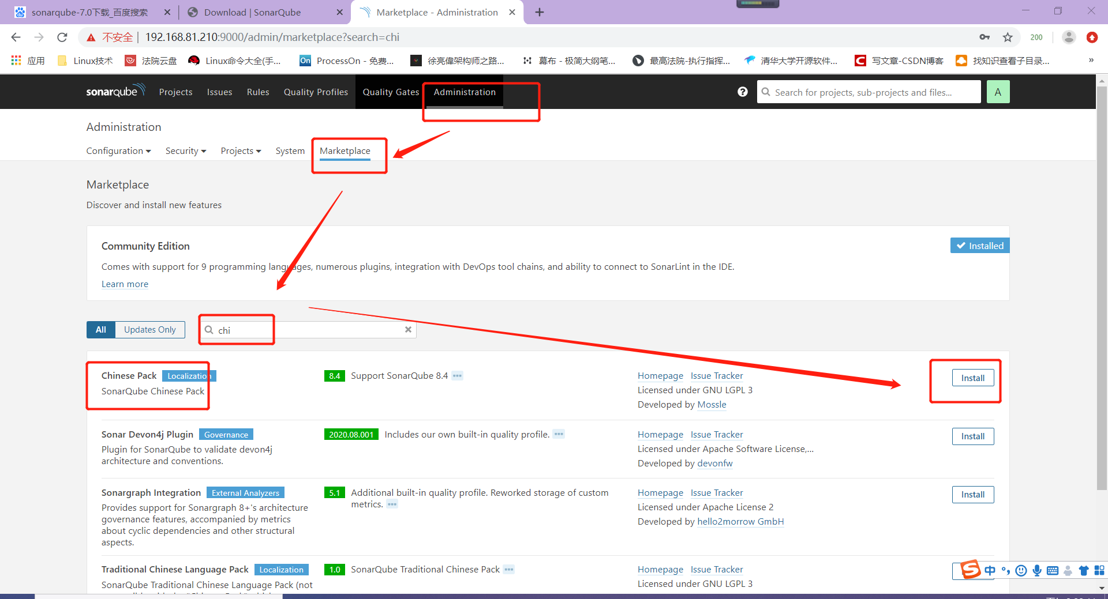
Task: Click the insecure site warning icon
Action: tap(91, 37)
